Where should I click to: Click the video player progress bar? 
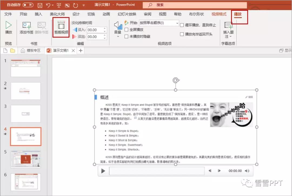157,171
